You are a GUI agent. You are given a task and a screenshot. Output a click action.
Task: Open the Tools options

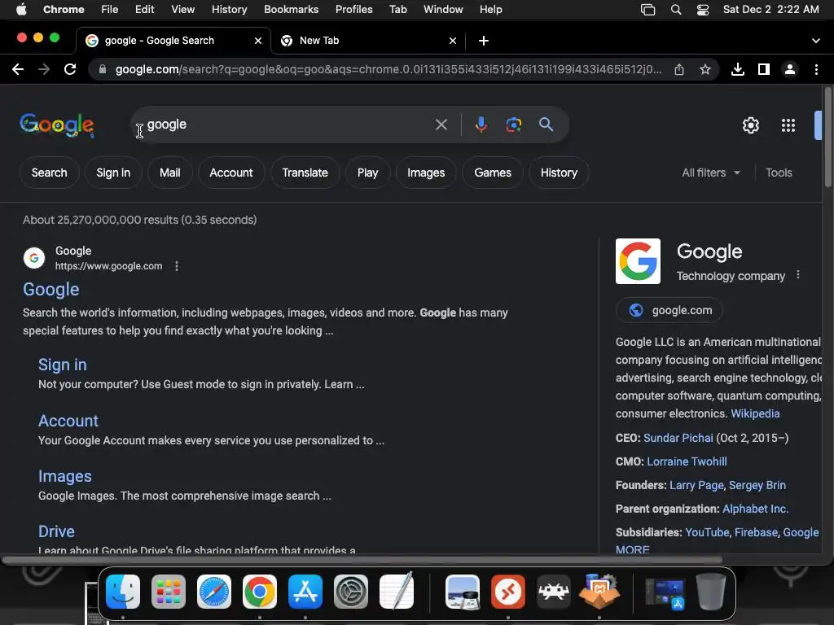pos(779,173)
